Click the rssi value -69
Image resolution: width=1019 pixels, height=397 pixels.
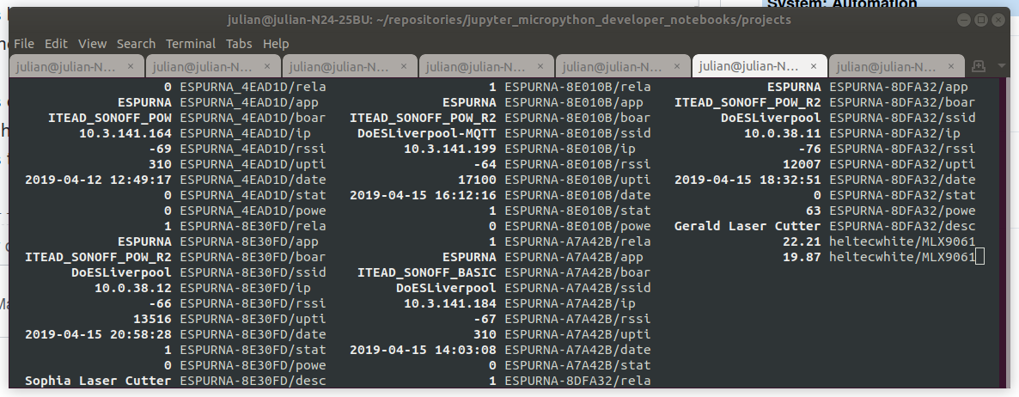(161, 149)
